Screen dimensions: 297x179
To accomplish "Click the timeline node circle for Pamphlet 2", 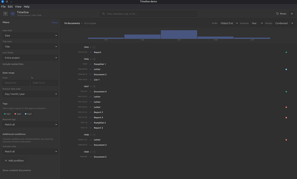I will [x=90, y=123].
